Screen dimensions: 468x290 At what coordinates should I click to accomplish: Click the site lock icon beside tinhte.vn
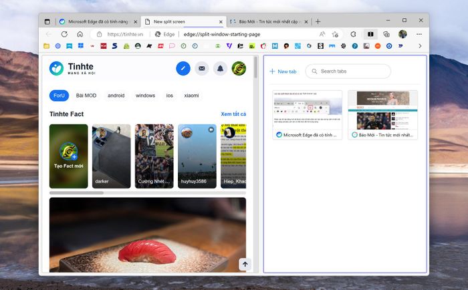click(100, 34)
